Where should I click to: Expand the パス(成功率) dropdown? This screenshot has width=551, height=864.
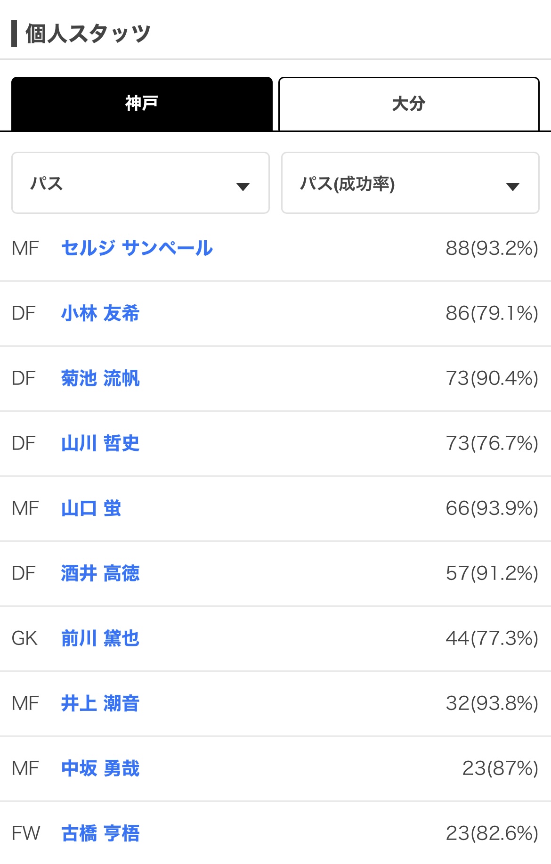[410, 183]
